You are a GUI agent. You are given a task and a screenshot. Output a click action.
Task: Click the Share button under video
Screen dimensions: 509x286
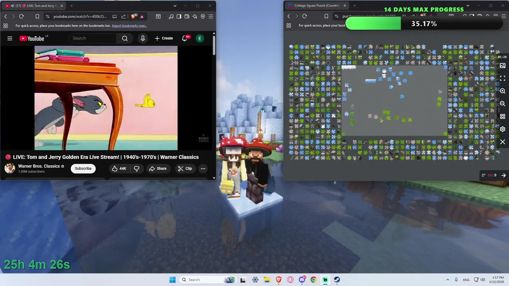point(158,168)
